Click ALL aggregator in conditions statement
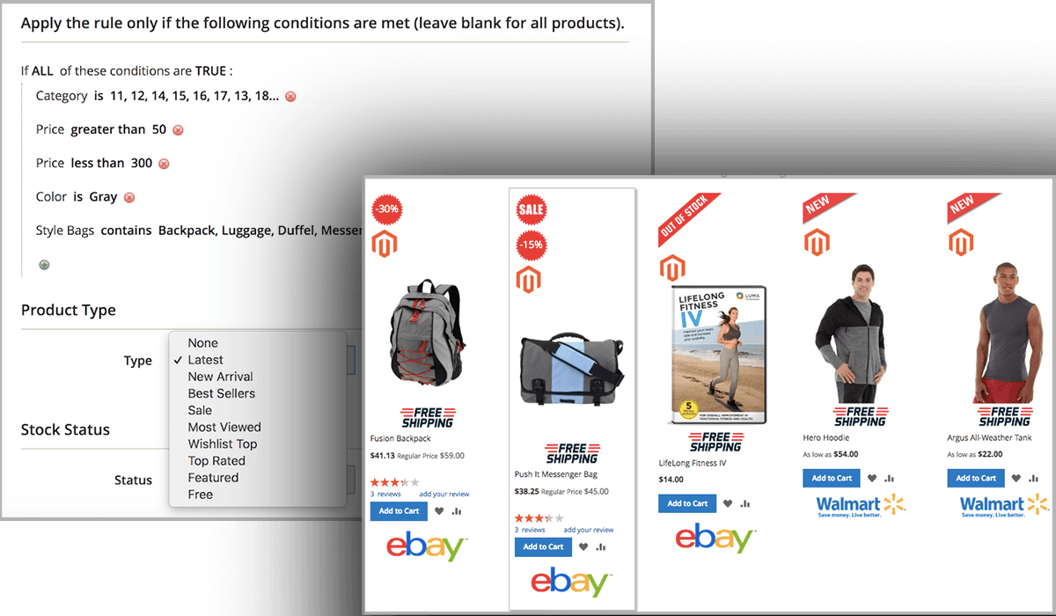Image resolution: width=1056 pixels, height=616 pixels. click(x=42, y=71)
